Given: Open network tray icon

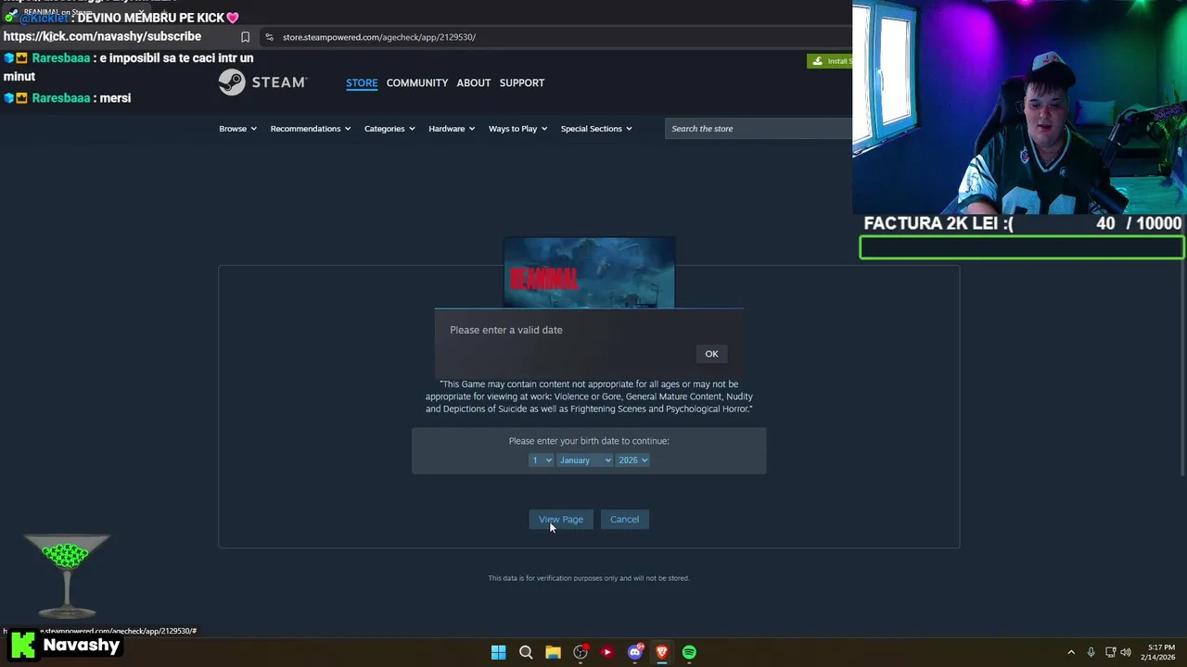Looking at the screenshot, I should (1110, 652).
